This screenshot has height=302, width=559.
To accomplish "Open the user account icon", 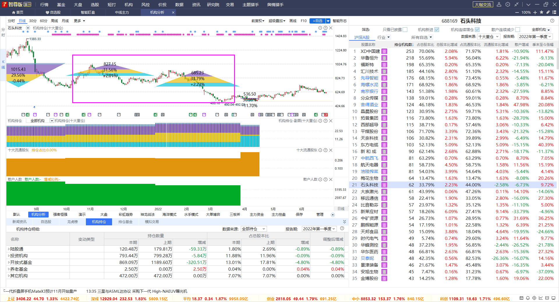I will point(499,4).
